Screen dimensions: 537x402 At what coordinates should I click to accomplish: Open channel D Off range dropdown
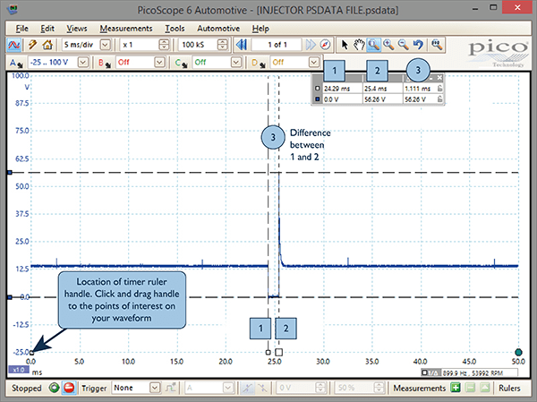[x=314, y=63]
